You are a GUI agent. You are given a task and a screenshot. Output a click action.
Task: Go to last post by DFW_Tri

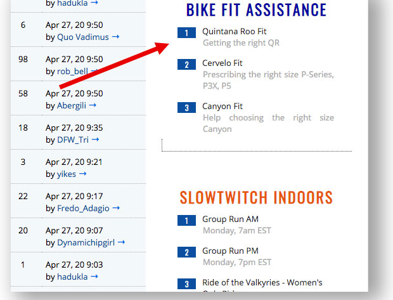95,140
